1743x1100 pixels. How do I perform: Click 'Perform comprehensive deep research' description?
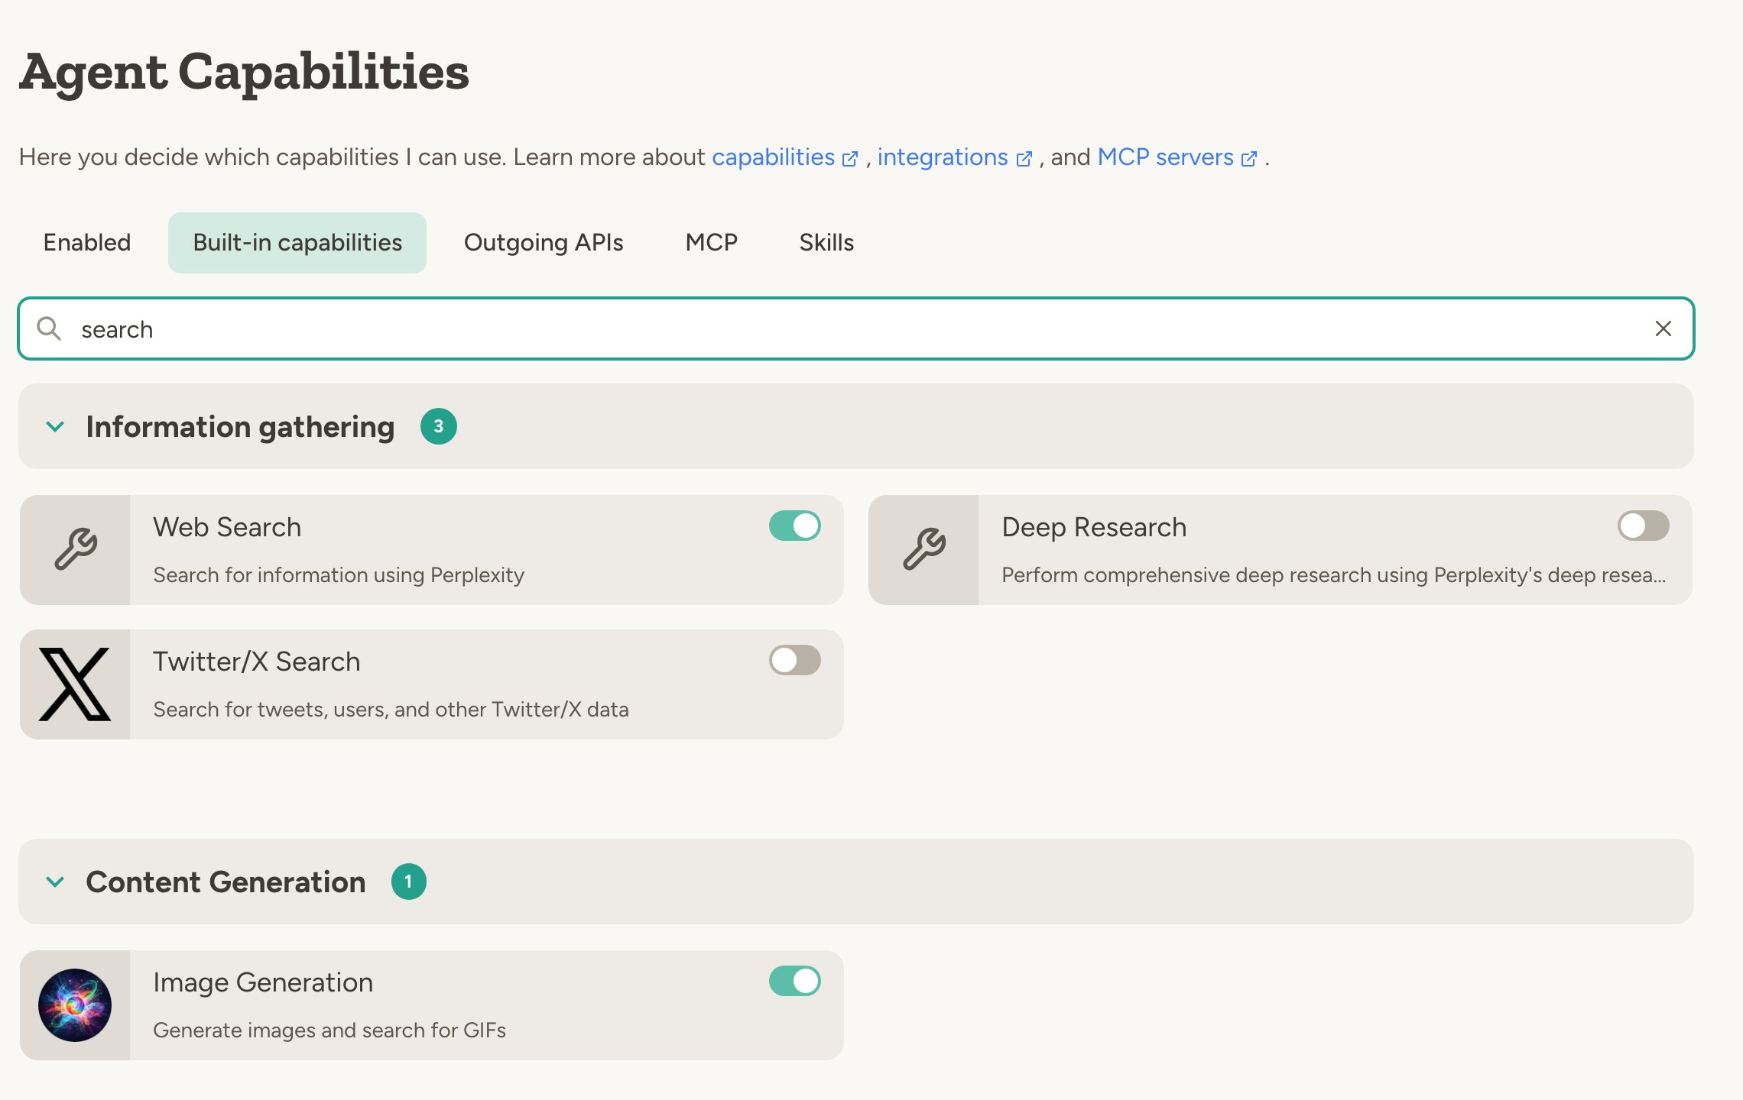tap(1333, 575)
